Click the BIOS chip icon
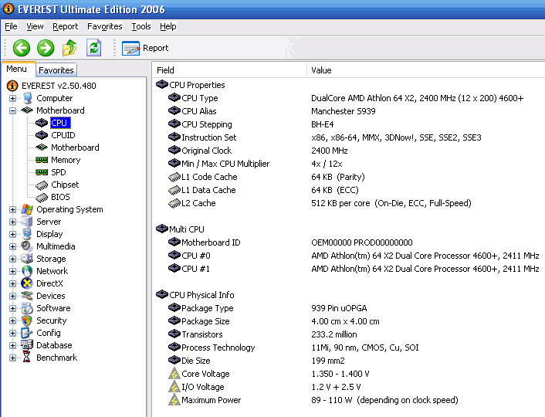The width and height of the screenshot is (545, 417). point(42,198)
